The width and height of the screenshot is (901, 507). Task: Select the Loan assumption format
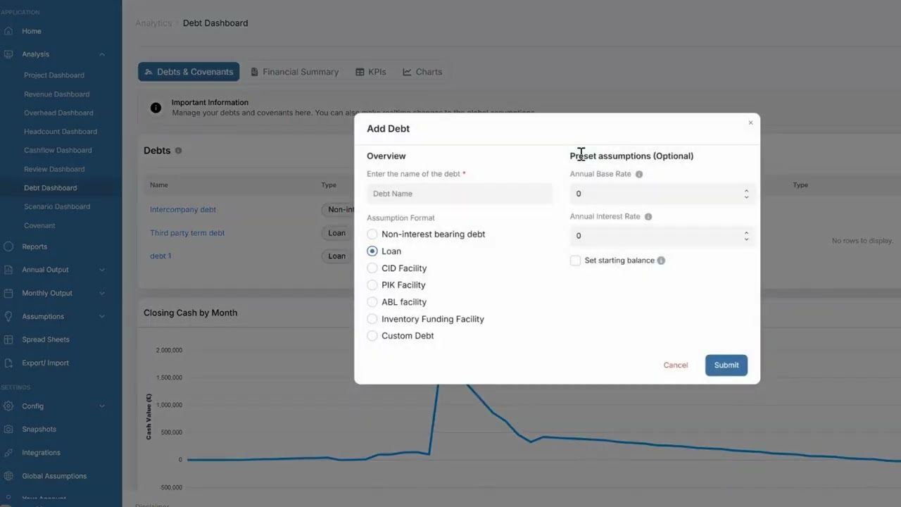click(372, 251)
